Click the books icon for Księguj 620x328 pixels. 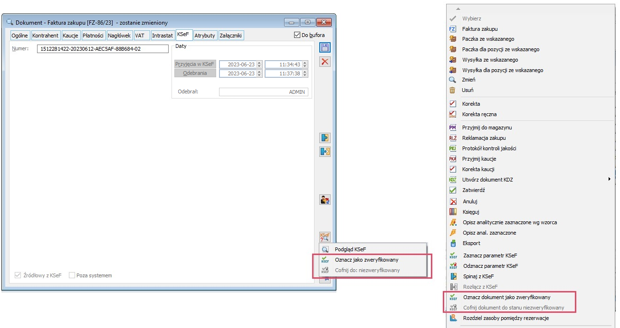[x=453, y=212]
